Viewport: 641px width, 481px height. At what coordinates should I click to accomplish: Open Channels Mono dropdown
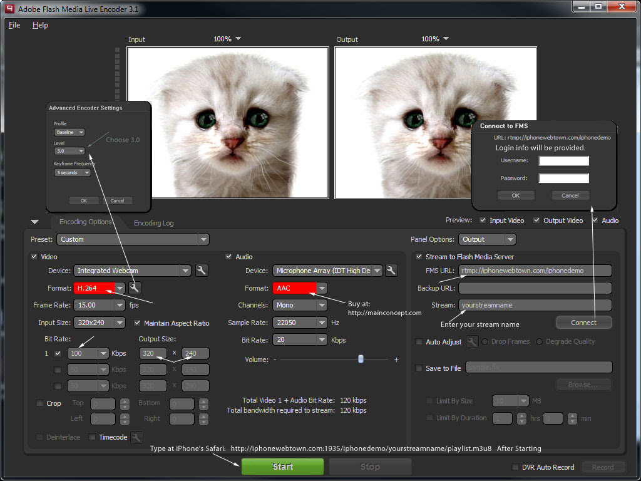(x=300, y=305)
